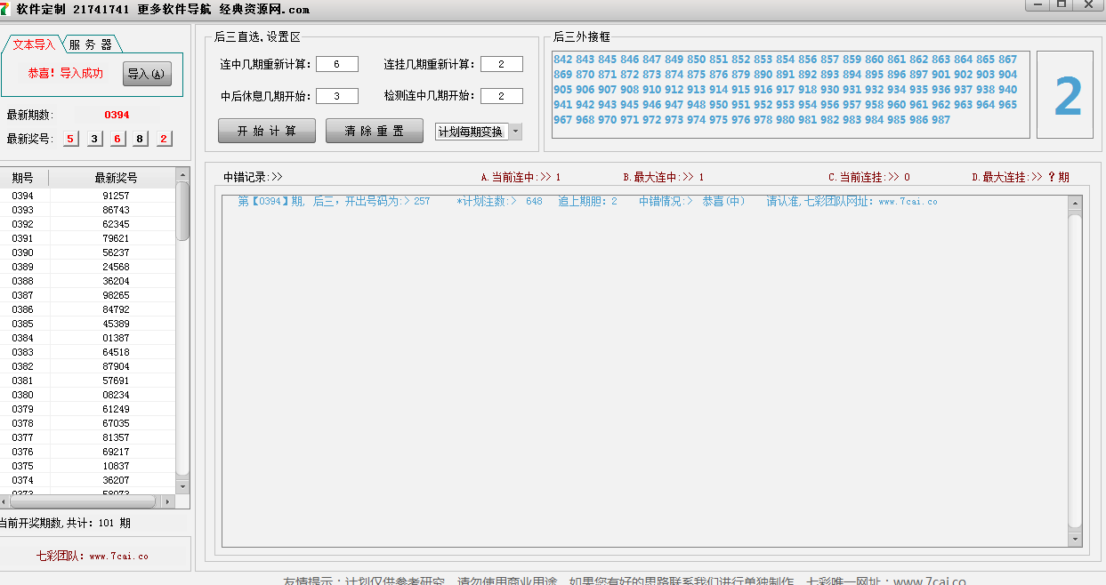Click the 七彩团队 www.7cai.co link at bottom-left
This screenshot has width=1106, height=585.
click(x=93, y=556)
